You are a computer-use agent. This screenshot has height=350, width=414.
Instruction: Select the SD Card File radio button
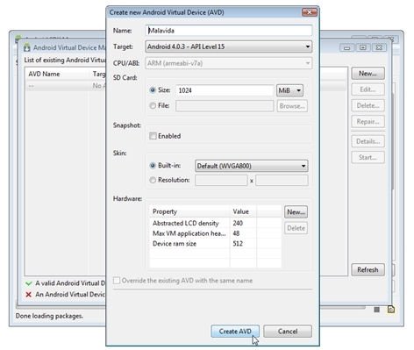(153, 105)
